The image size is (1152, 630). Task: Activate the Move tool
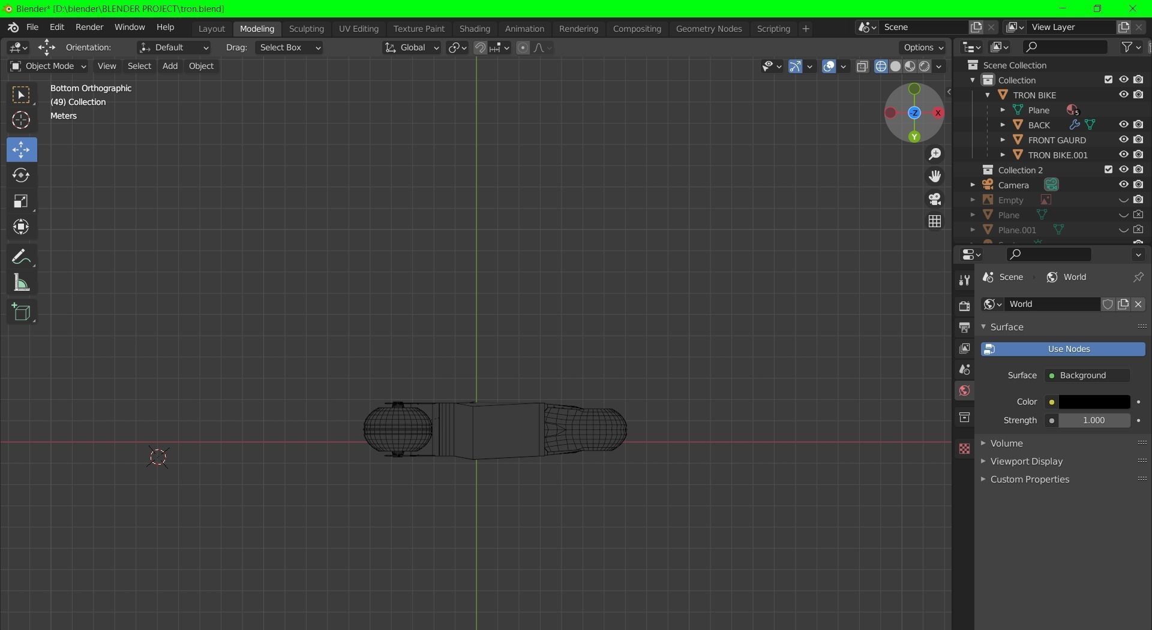22,149
